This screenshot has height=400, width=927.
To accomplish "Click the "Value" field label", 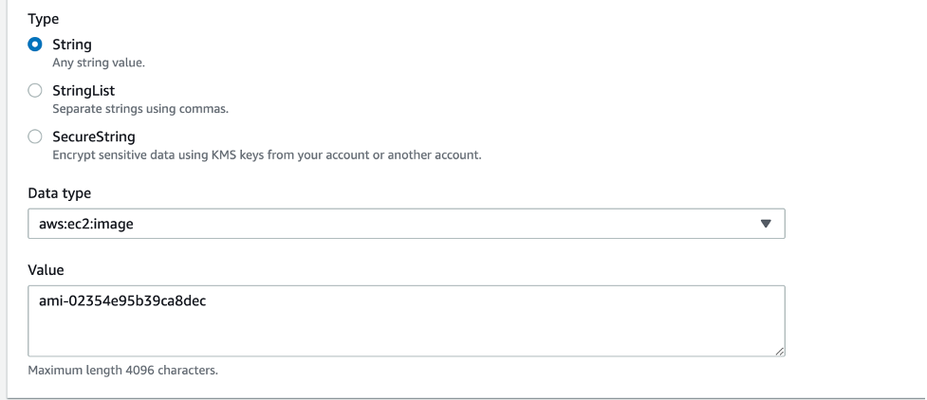I will point(45,269).
